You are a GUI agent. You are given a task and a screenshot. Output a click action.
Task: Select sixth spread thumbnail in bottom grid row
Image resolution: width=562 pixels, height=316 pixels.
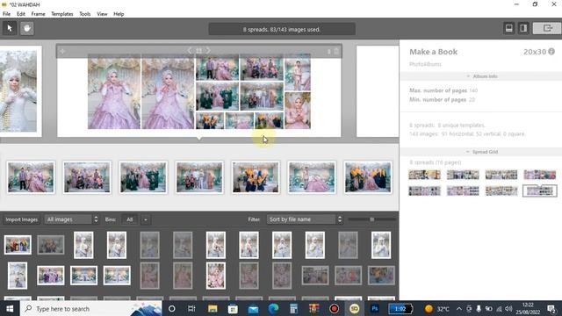(463, 191)
